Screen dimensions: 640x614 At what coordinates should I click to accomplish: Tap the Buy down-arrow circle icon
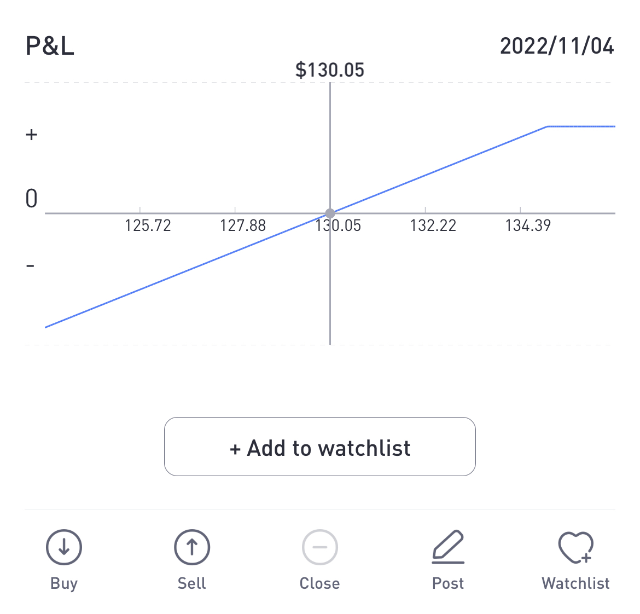[63, 547]
